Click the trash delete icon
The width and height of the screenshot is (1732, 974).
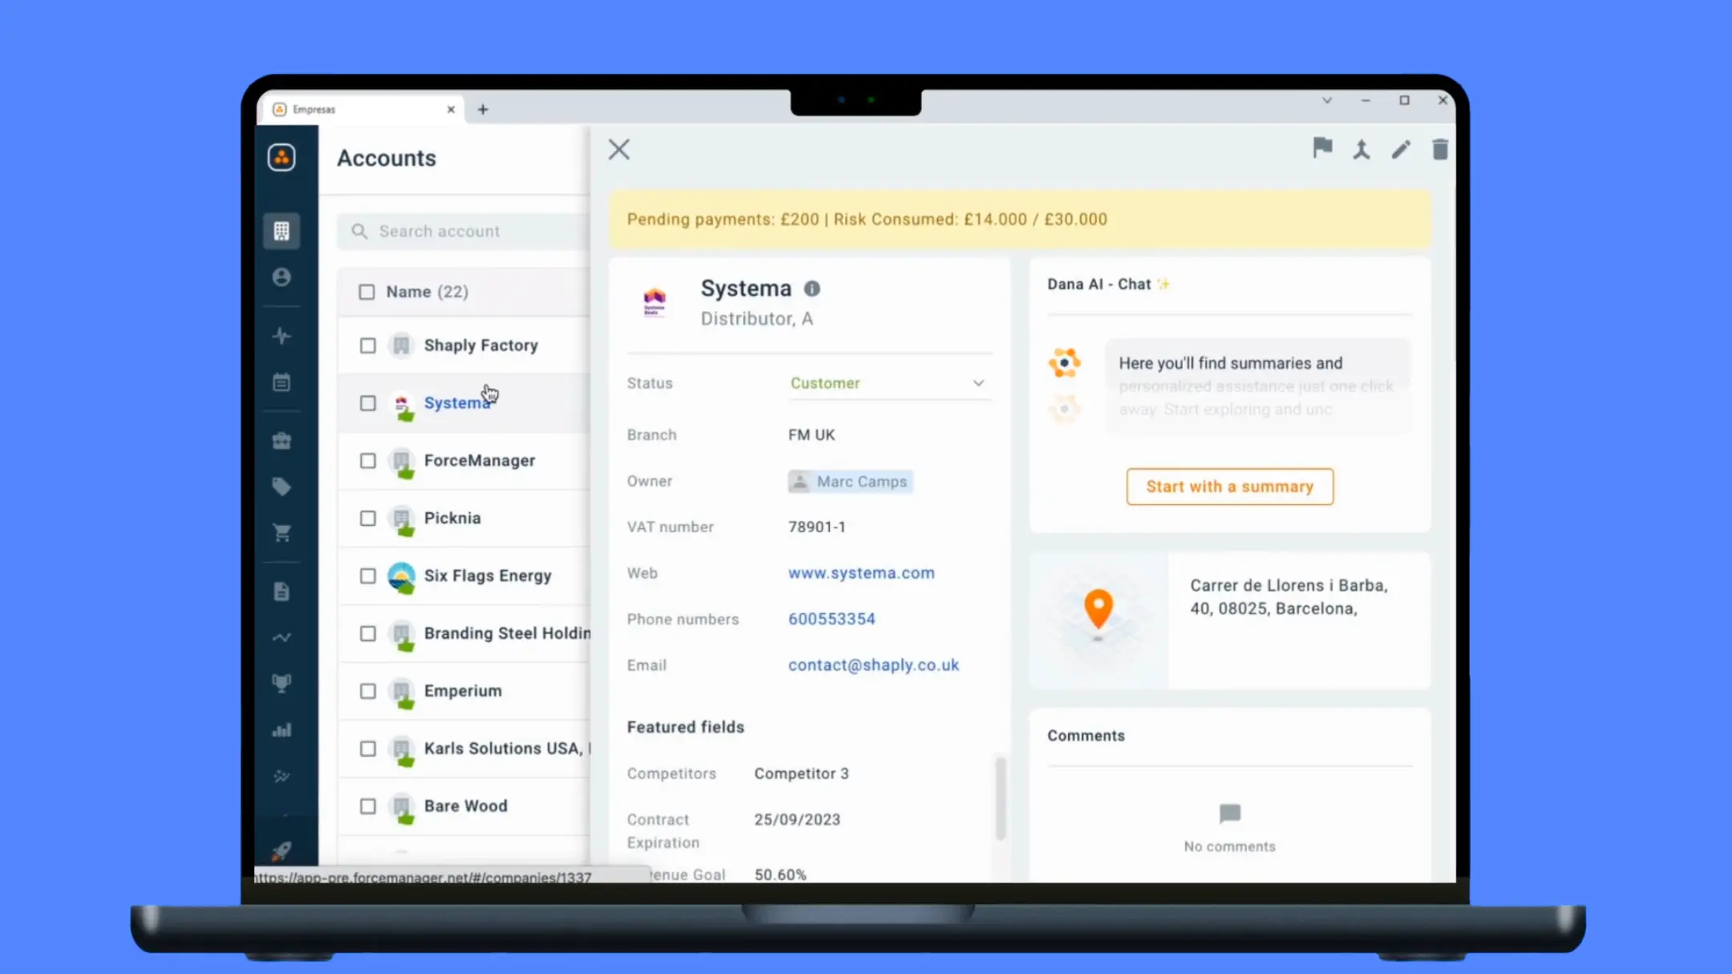pos(1440,149)
